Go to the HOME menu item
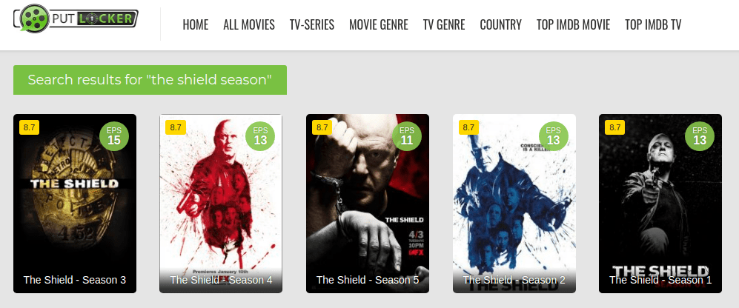The image size is (739, 308). [x=195, y=24]
